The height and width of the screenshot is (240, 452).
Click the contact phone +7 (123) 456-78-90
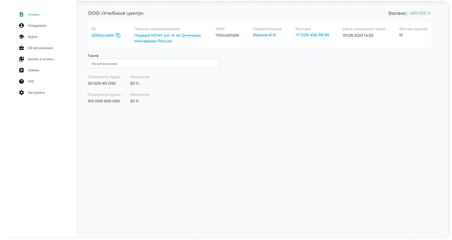(312, 35)
